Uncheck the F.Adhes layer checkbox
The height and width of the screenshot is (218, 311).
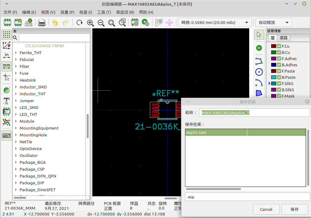(279, 59)
